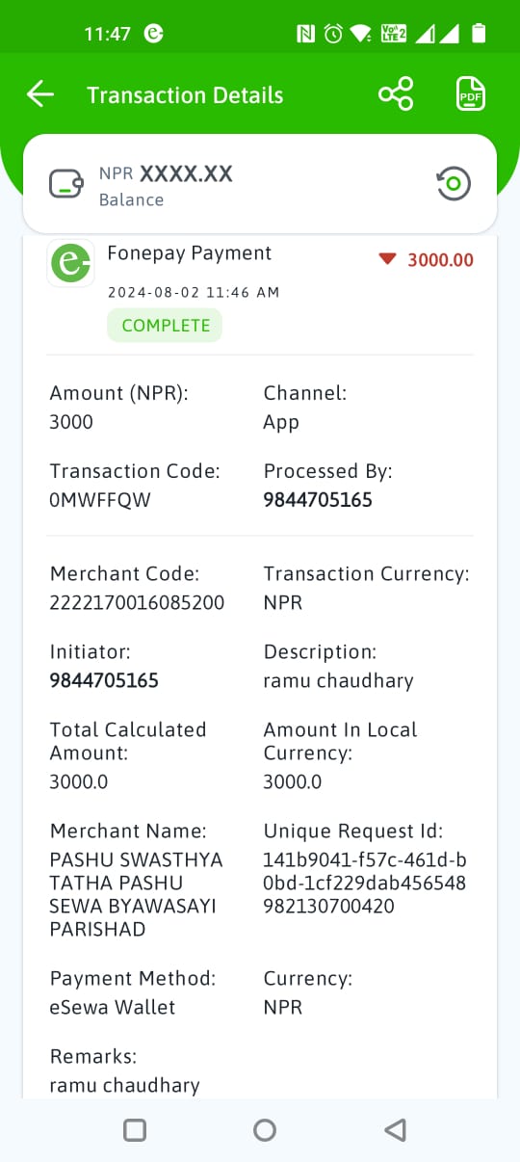Reveal balance with the refresh eye icon

[454, 183]
